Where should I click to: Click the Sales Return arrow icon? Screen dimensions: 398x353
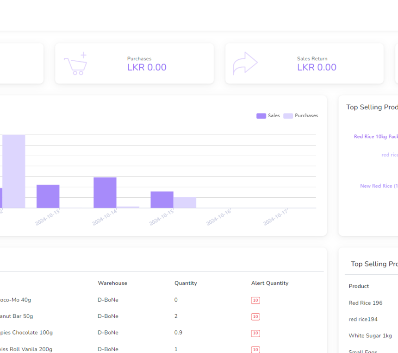(245, 63)
